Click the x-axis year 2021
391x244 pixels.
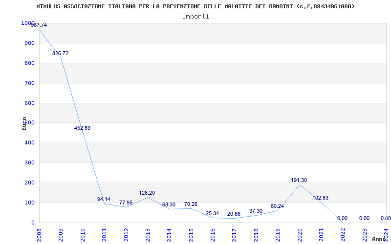tap(321, 235)
